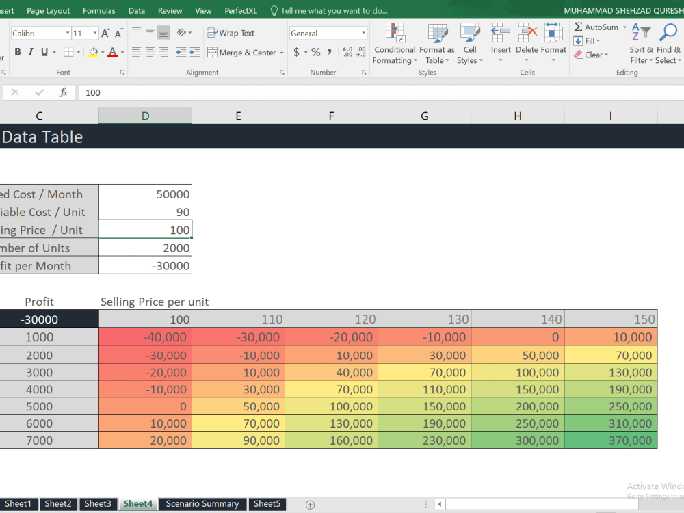Screen dimensions: 684x513
Task: Align text left
Action: (x=136, y=53)
